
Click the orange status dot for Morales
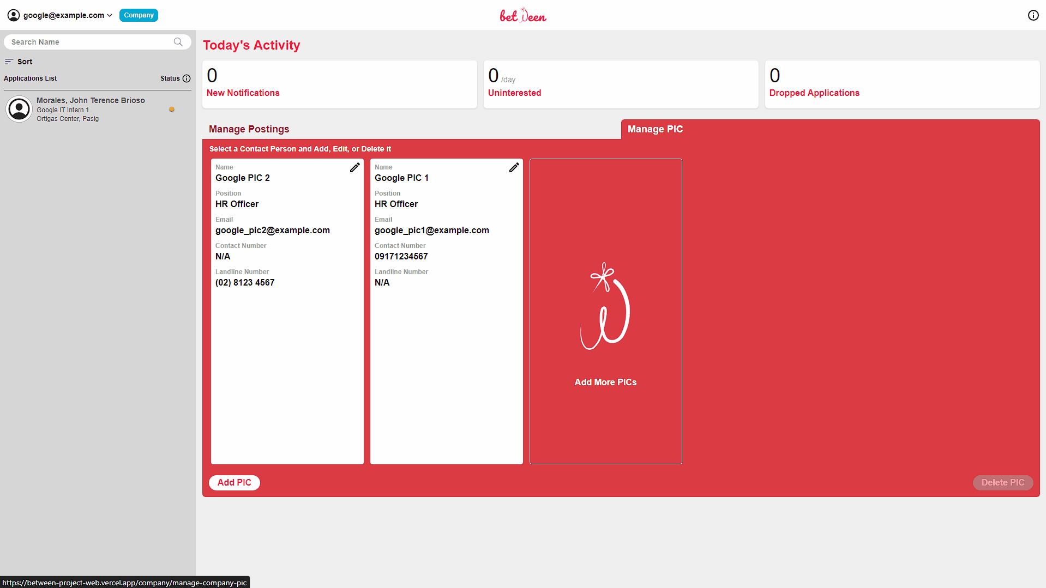(172, 110)
